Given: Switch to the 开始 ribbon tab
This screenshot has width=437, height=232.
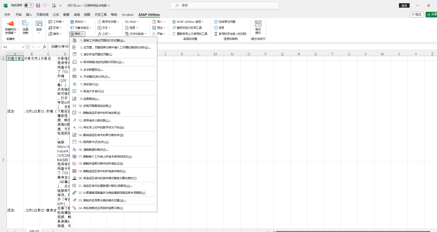Looking at the screenshot, I should (x=18, y=15).
